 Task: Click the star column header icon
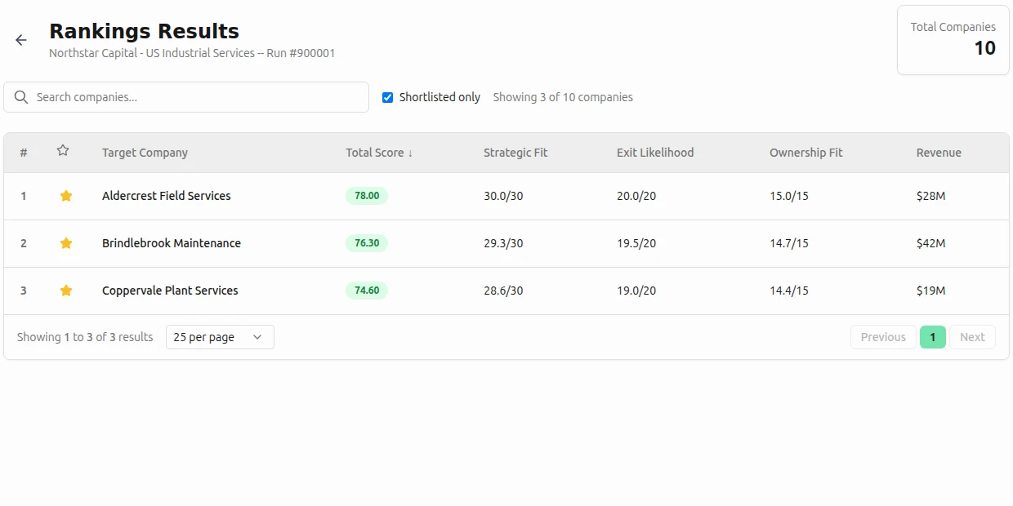(x=63, y=151)
